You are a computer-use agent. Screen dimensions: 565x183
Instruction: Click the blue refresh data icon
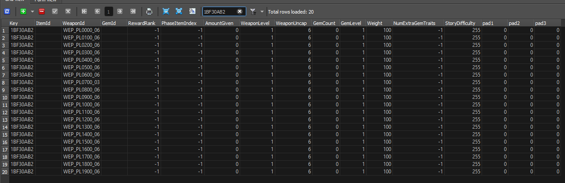coord(7,11)
